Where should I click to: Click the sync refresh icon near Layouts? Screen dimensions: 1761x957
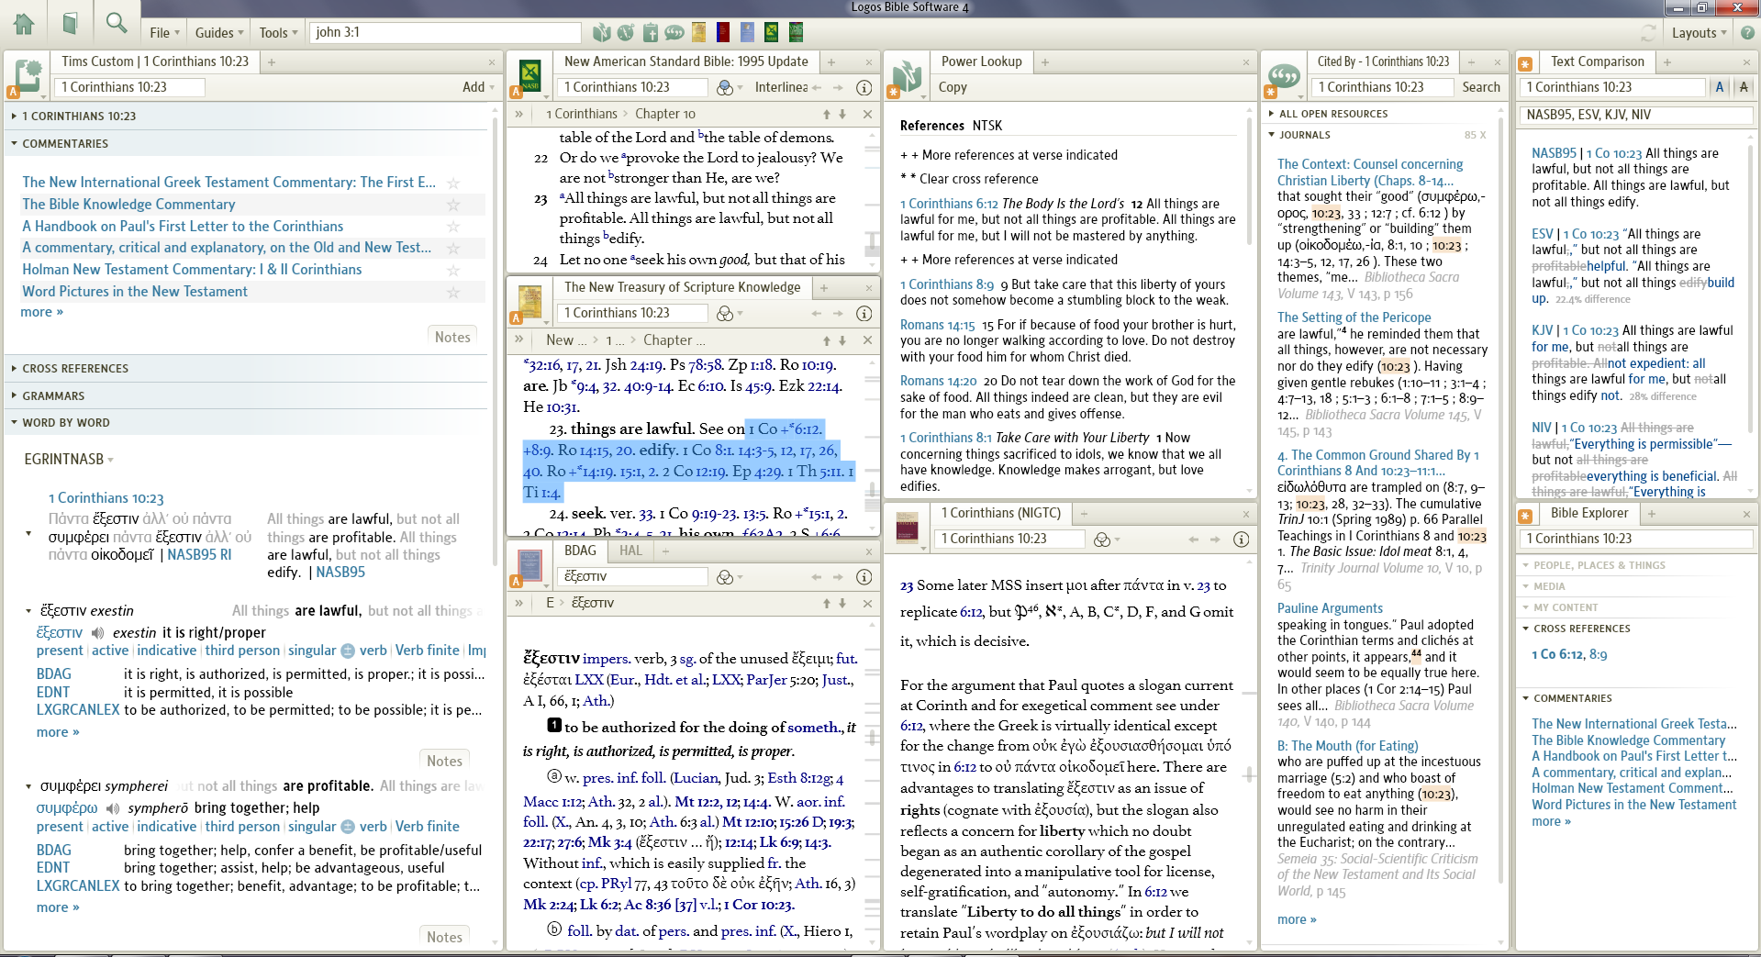[x=1648, y=33]
